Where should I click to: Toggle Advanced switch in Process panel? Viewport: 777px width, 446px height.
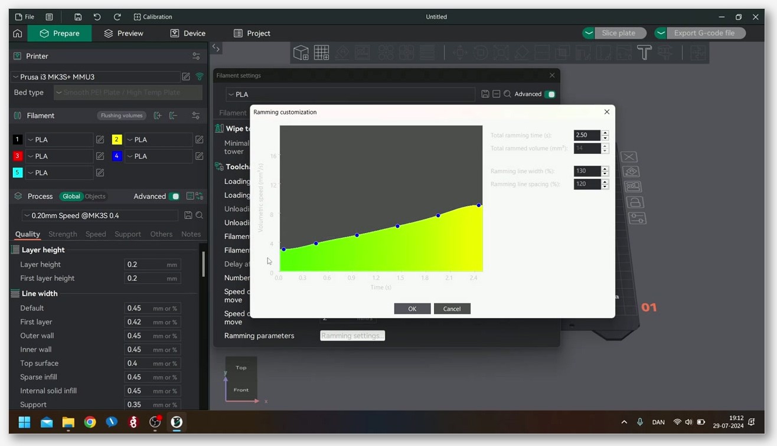tap(174, 196)
